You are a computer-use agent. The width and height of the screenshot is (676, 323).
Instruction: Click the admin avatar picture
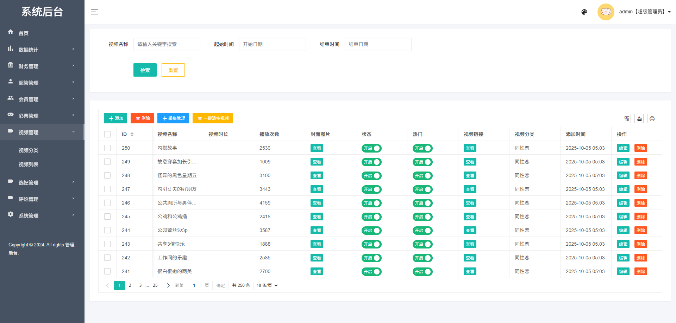pyautogui.click(x=606, y=12)
